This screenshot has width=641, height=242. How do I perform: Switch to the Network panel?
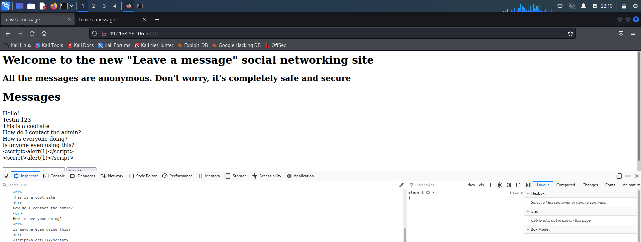point(112,176)
